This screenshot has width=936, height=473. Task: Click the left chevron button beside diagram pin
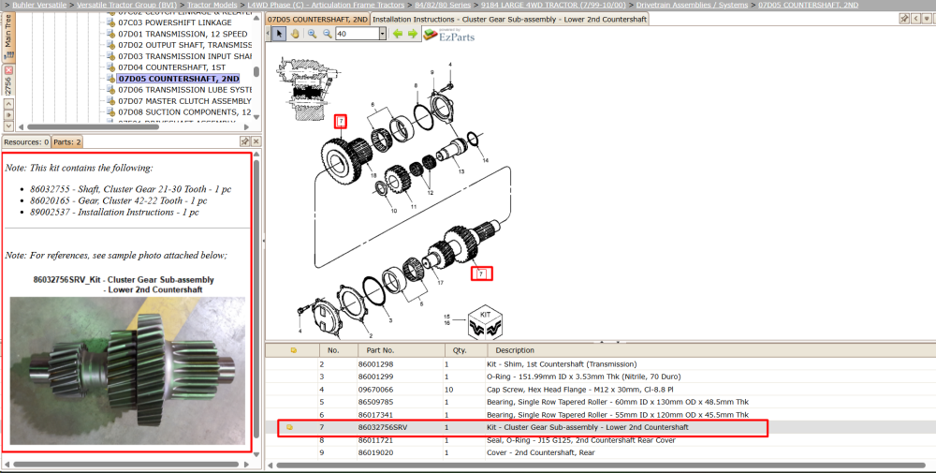tap(915, 19)
